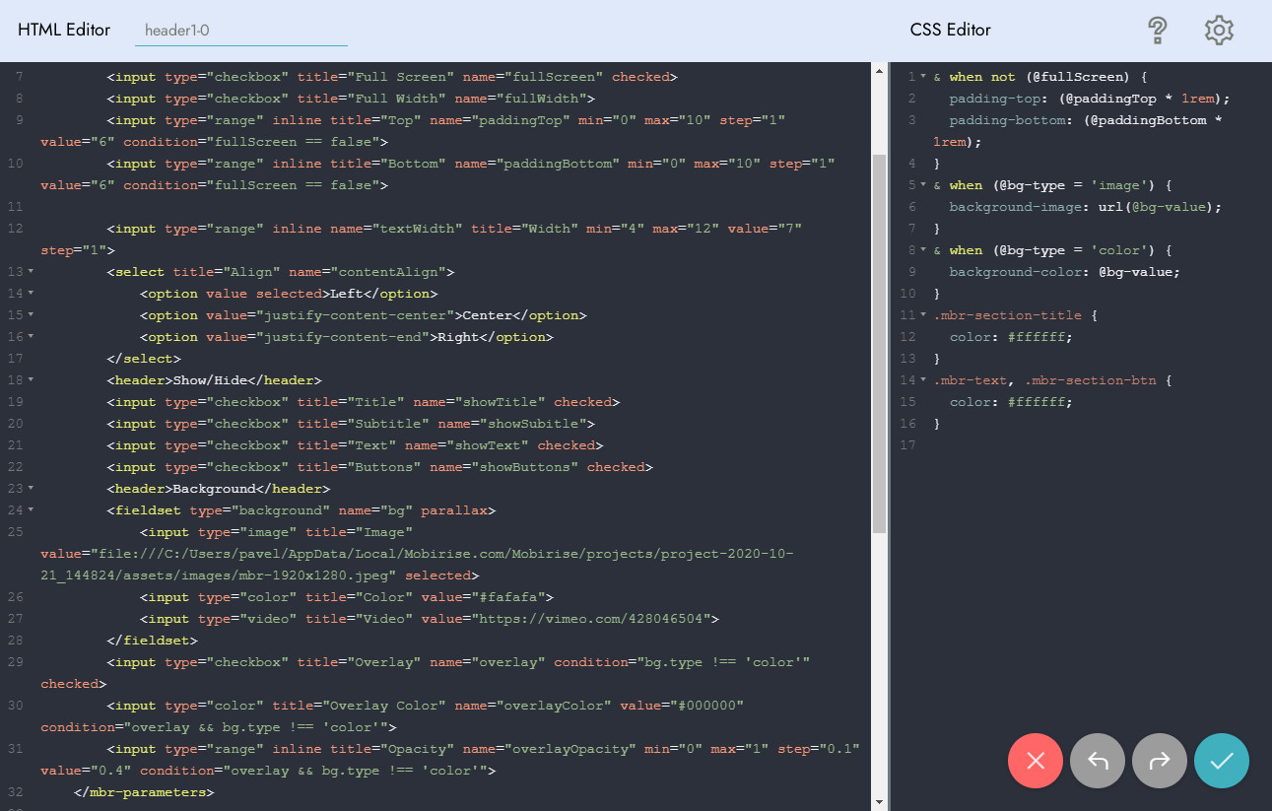Fold the fullScreen CSS rule at line 1
The image size is (1272, 811).
click(923, 77)
